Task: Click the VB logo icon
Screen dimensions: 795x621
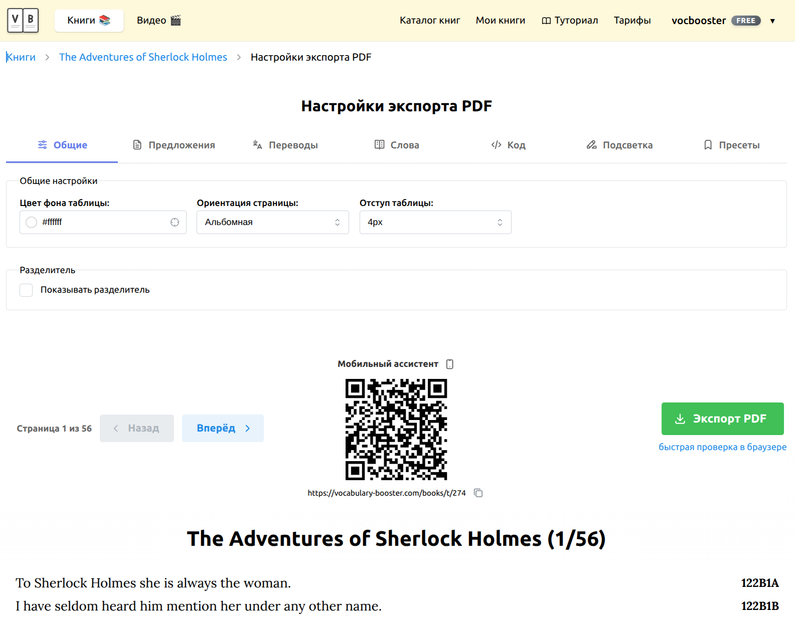Action: click(x=23, y=21)
